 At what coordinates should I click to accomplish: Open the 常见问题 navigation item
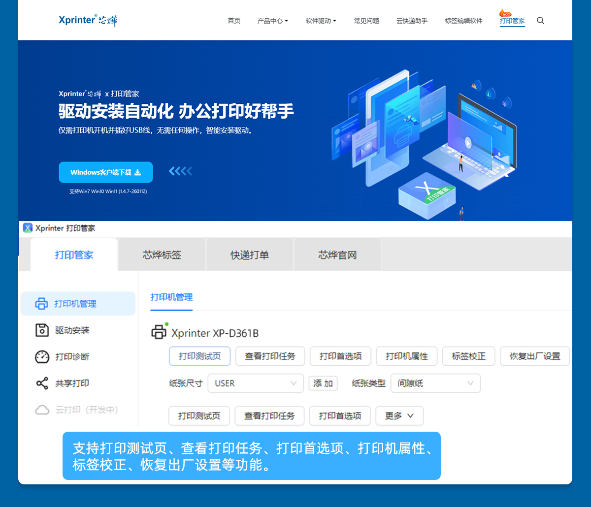click(366, 21)
